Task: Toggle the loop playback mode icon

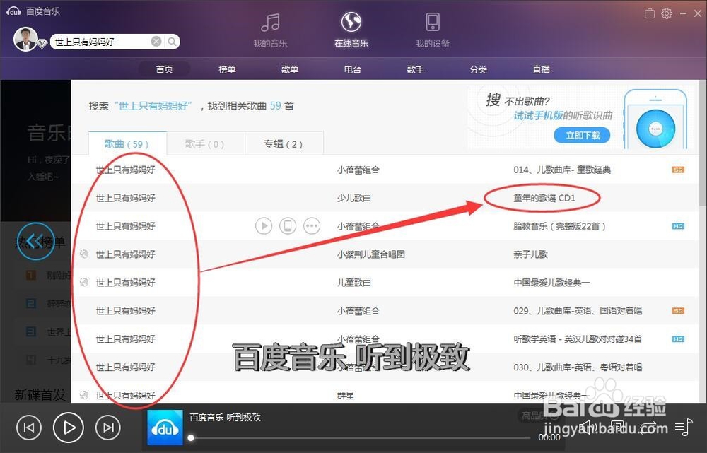Action: pyautogui.click(x=650, y=427)
